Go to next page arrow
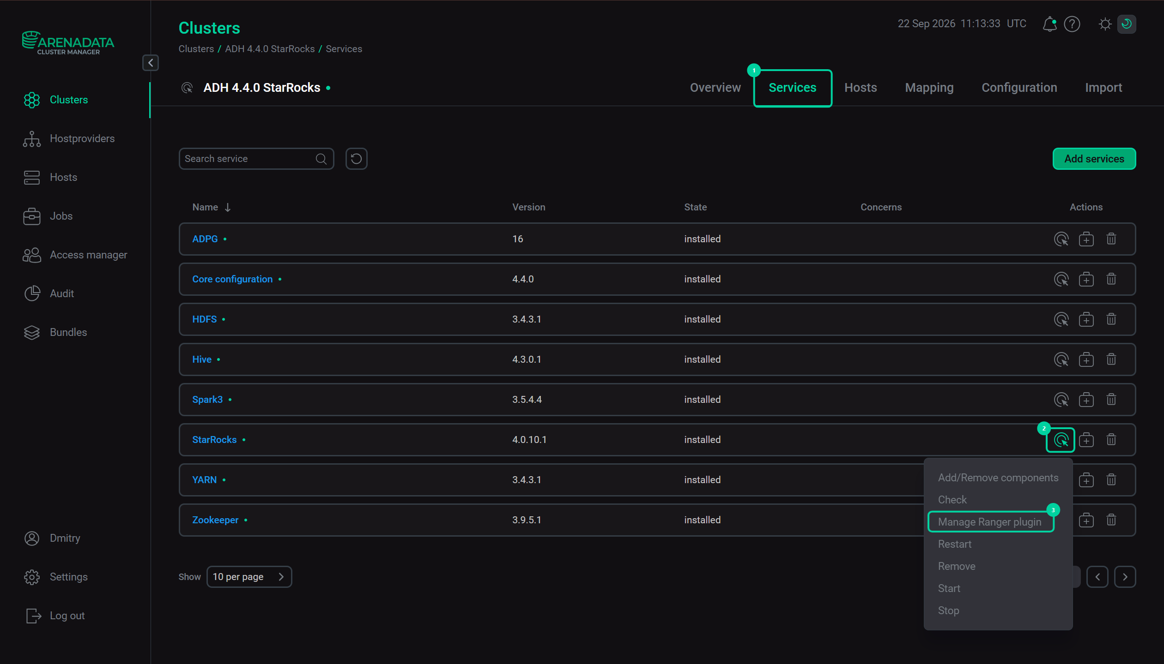The image size is (1164, 664). coord(1125,577)
